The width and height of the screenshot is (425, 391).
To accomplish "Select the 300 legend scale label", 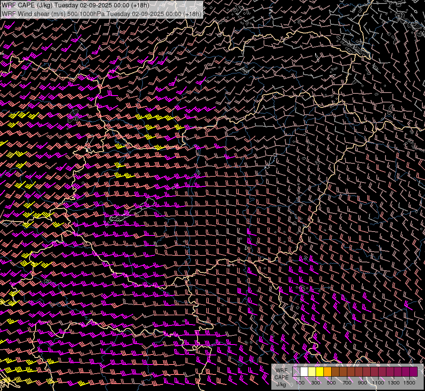I will (x=316, y=383).
